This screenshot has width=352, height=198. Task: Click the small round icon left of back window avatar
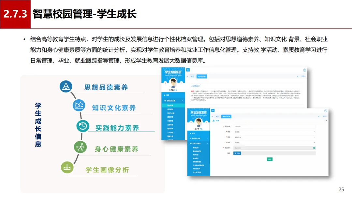coord(165,83)
